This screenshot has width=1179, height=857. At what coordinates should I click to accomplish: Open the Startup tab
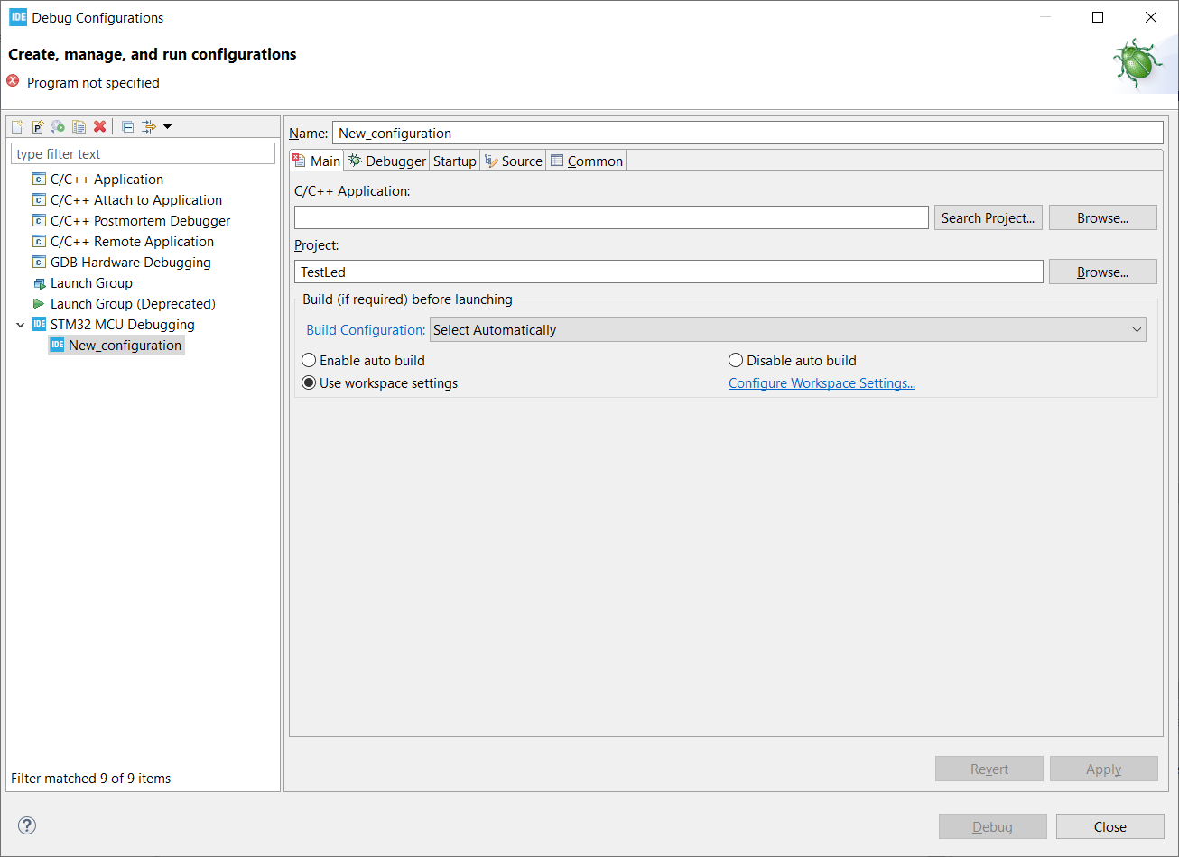click(x=454, y=161)
